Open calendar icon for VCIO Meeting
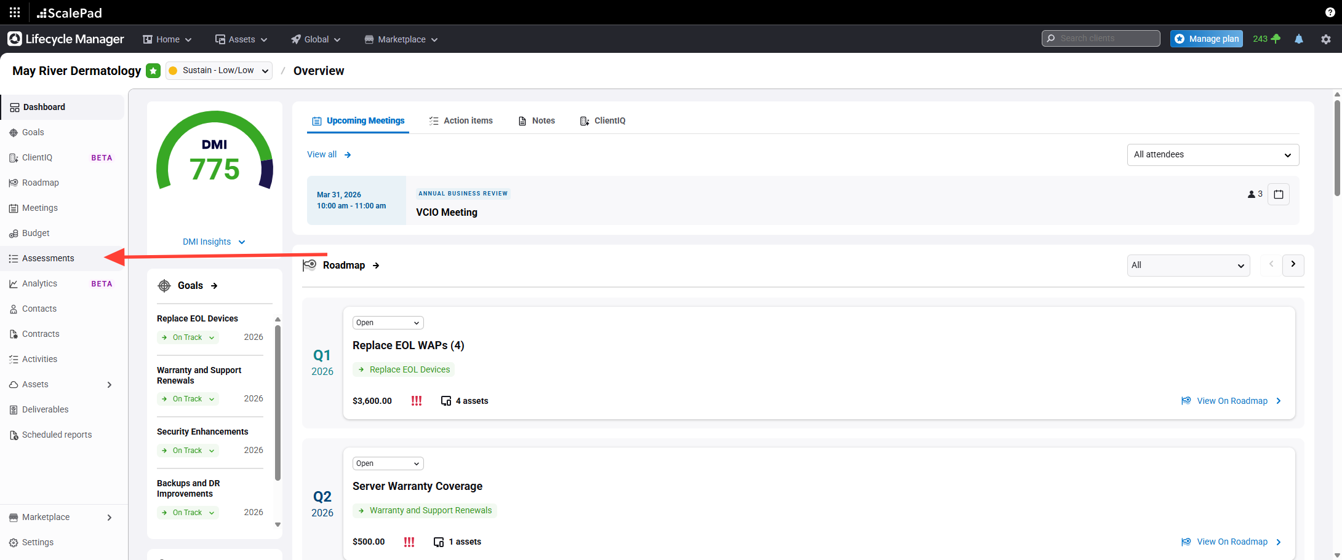1342x560 pixels. [1278, 194]
